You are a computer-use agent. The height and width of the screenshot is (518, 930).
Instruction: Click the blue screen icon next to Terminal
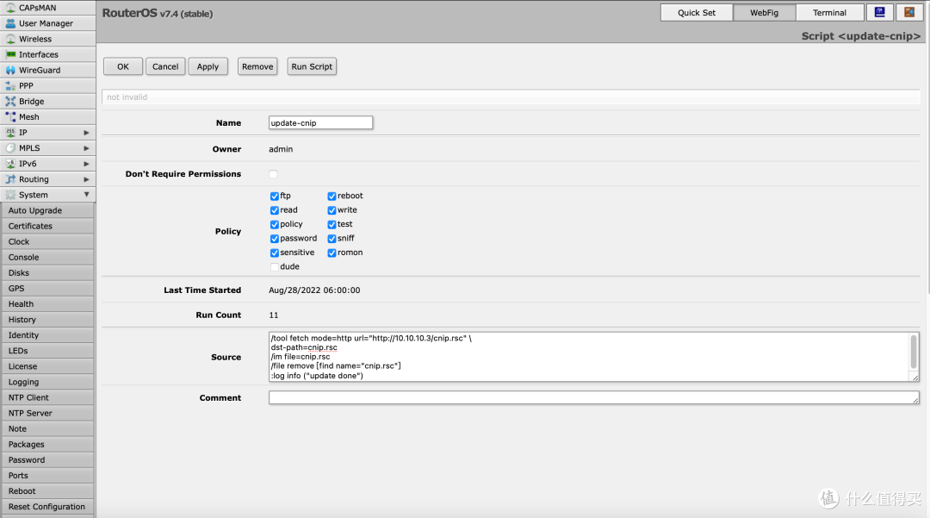tap(879, 12)
